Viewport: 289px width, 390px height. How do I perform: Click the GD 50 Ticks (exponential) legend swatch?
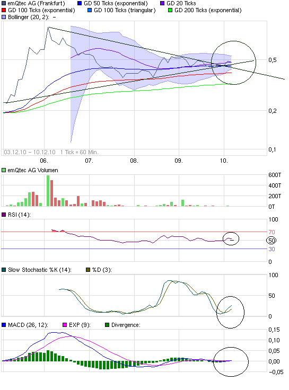(x=80, y=4)
